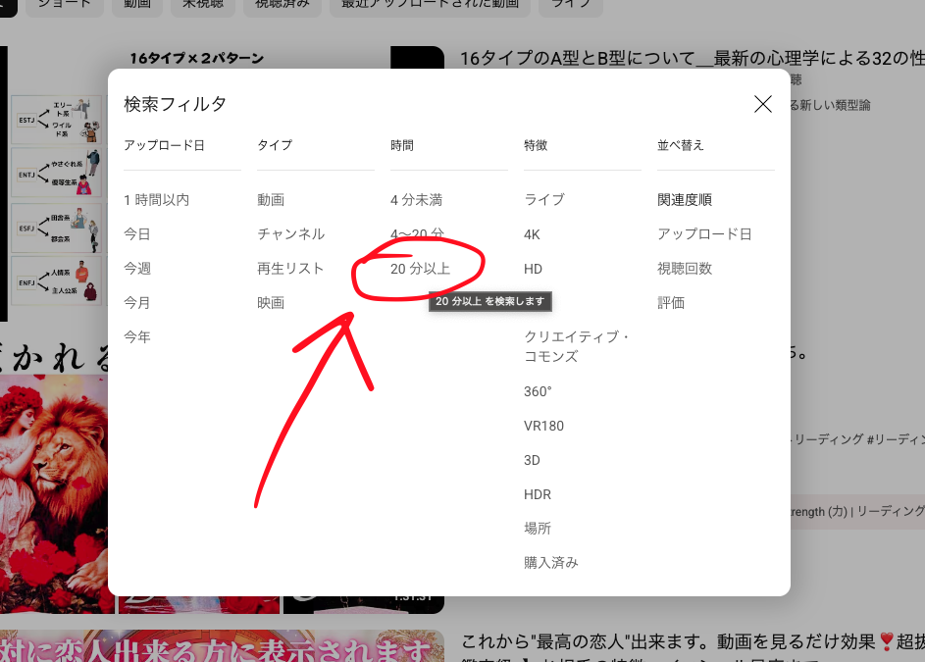The image size is (925, 662).
Task: Open the pink 恋人出来る方に表示されます thumbnail
Action: click(x=222, y=646)
